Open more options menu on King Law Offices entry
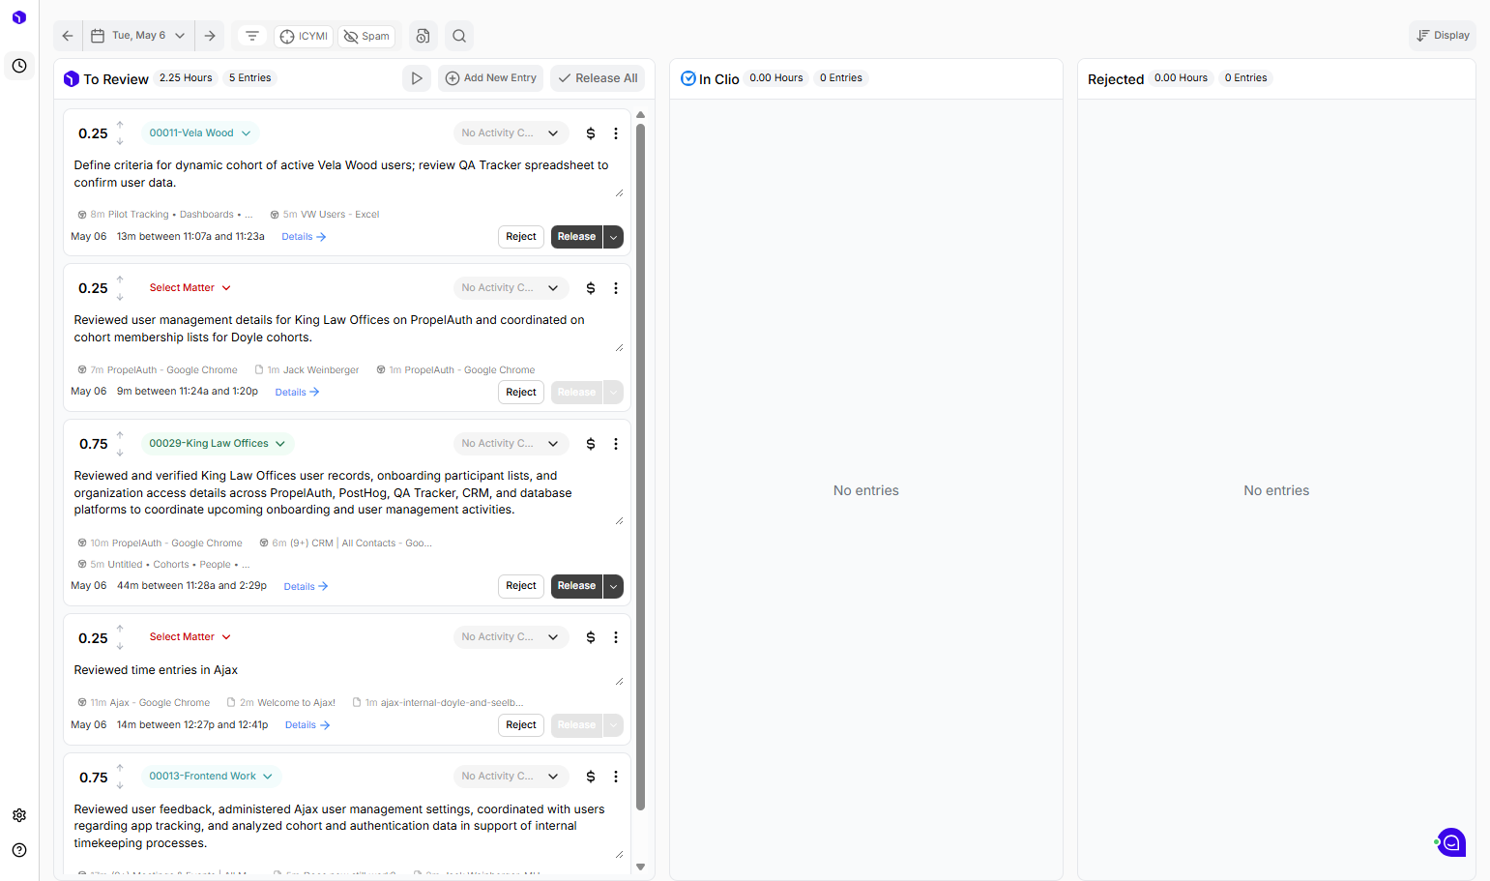1490x881 pixels. (x=616, y=444)
